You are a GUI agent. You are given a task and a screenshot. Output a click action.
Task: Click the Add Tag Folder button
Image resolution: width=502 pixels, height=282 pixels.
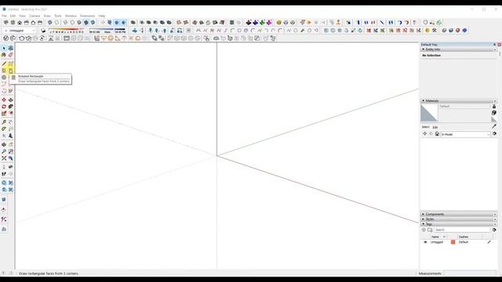430,230
